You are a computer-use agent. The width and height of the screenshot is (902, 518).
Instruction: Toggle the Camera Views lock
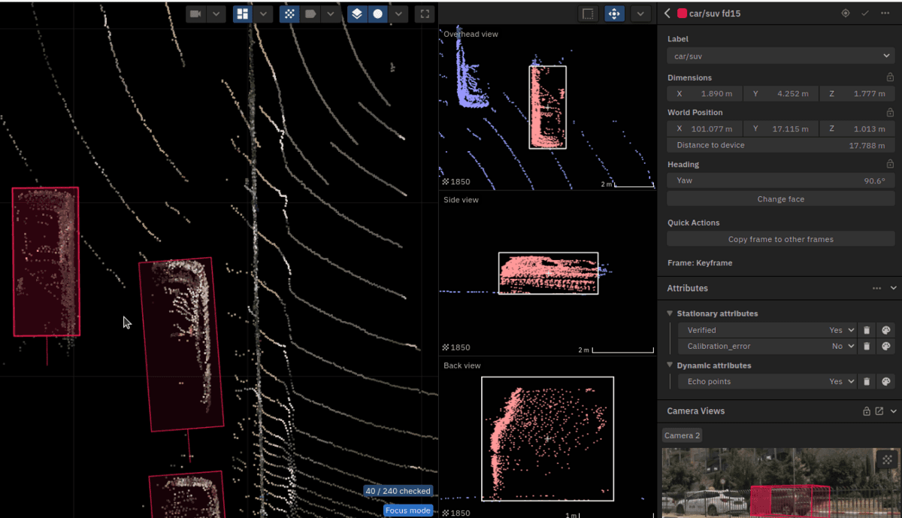coord(866,411)
